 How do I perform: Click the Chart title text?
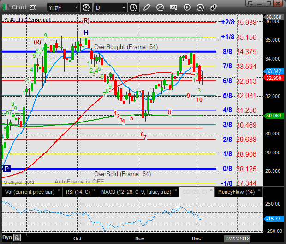[19, 7]
